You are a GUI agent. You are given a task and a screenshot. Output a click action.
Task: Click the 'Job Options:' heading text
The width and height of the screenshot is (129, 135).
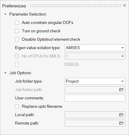21,73
